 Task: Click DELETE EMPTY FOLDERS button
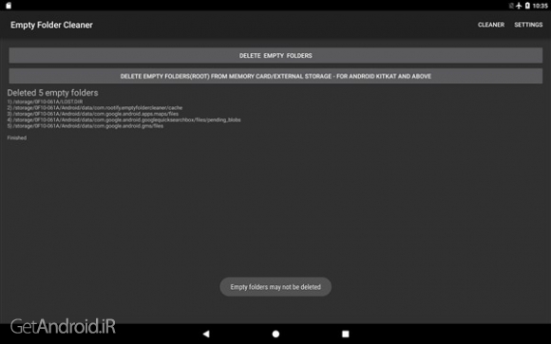275,55
